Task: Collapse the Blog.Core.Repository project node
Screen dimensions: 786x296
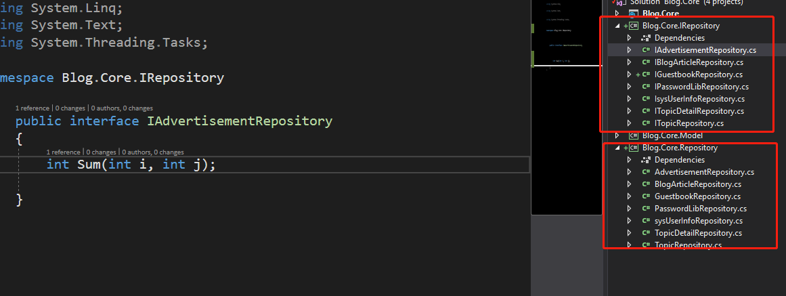Action: tap(617, 148)
